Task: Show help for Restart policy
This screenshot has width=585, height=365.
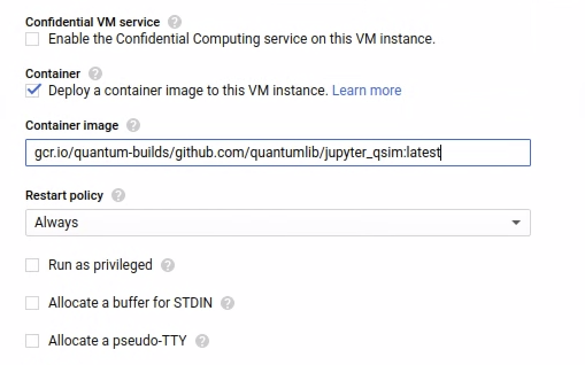Action: click(x=118, y=196)
